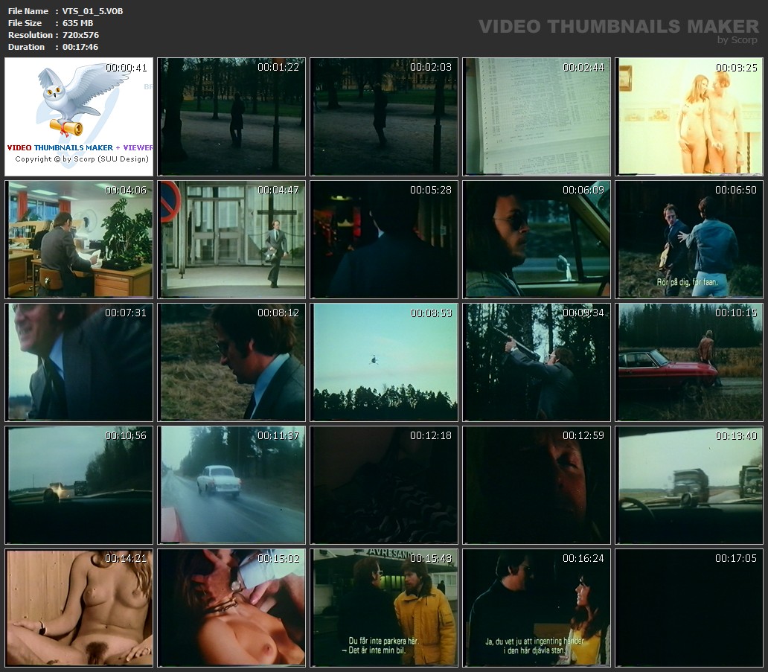Select the printed document thumbnail at 00:02:44

click(x=536, y=117)
